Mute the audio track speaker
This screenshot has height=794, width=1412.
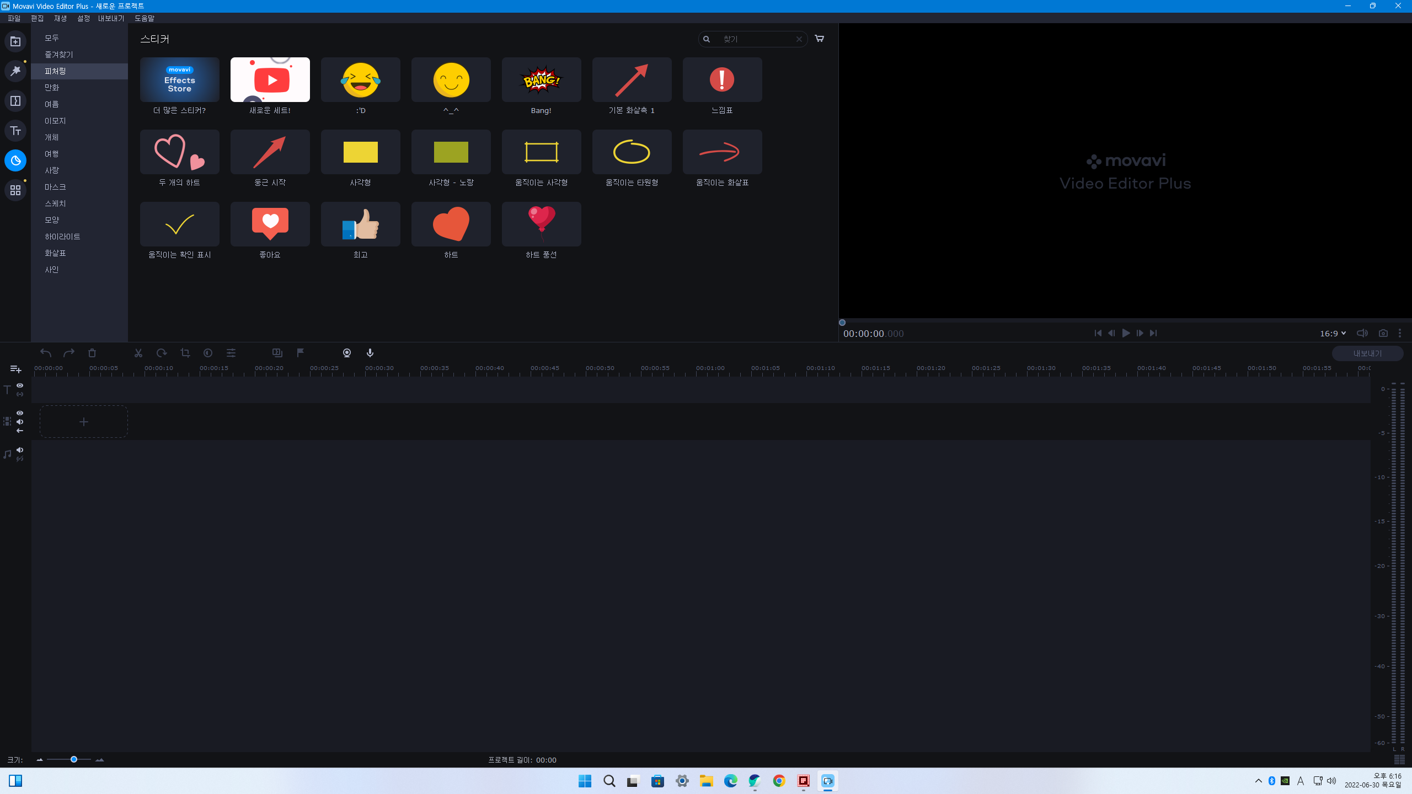pyautogui.click(x=20, y=450)
